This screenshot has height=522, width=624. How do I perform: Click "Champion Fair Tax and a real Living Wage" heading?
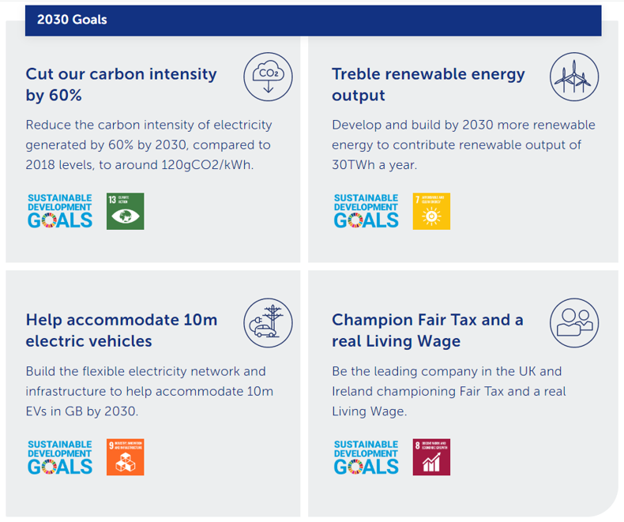(x=427, y=330)
